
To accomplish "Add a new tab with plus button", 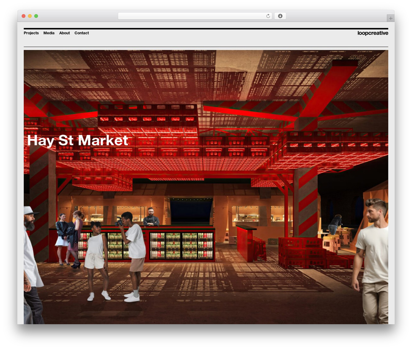I will click(x=390, y=18).
